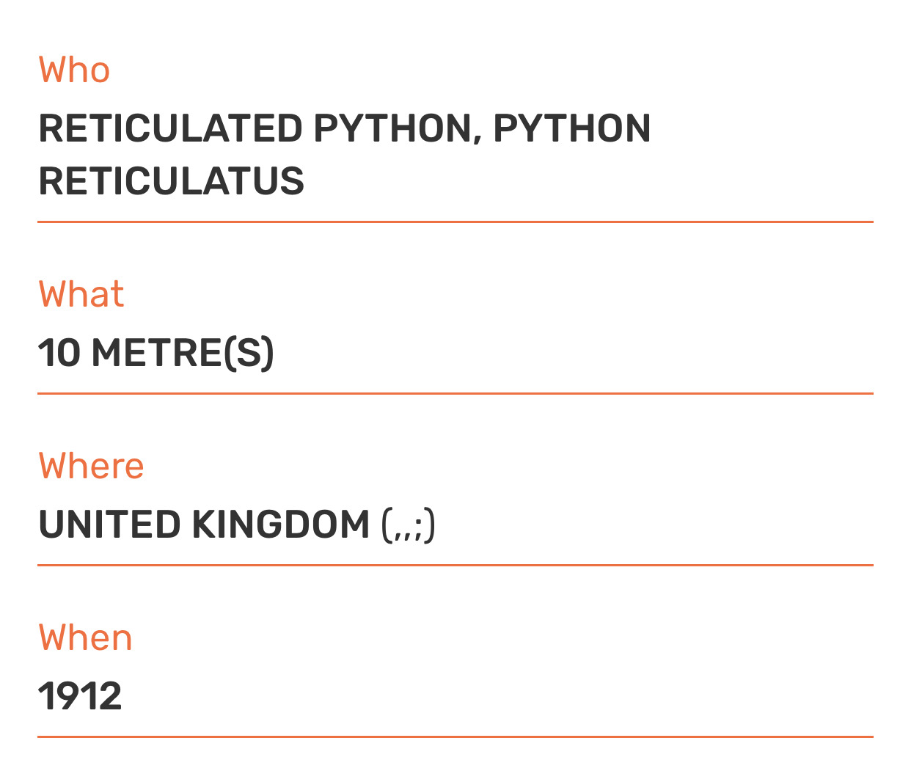Click the '(,,;)' text after KINGDOM
This screenshot has height=760, width=911.
[409, 525]
